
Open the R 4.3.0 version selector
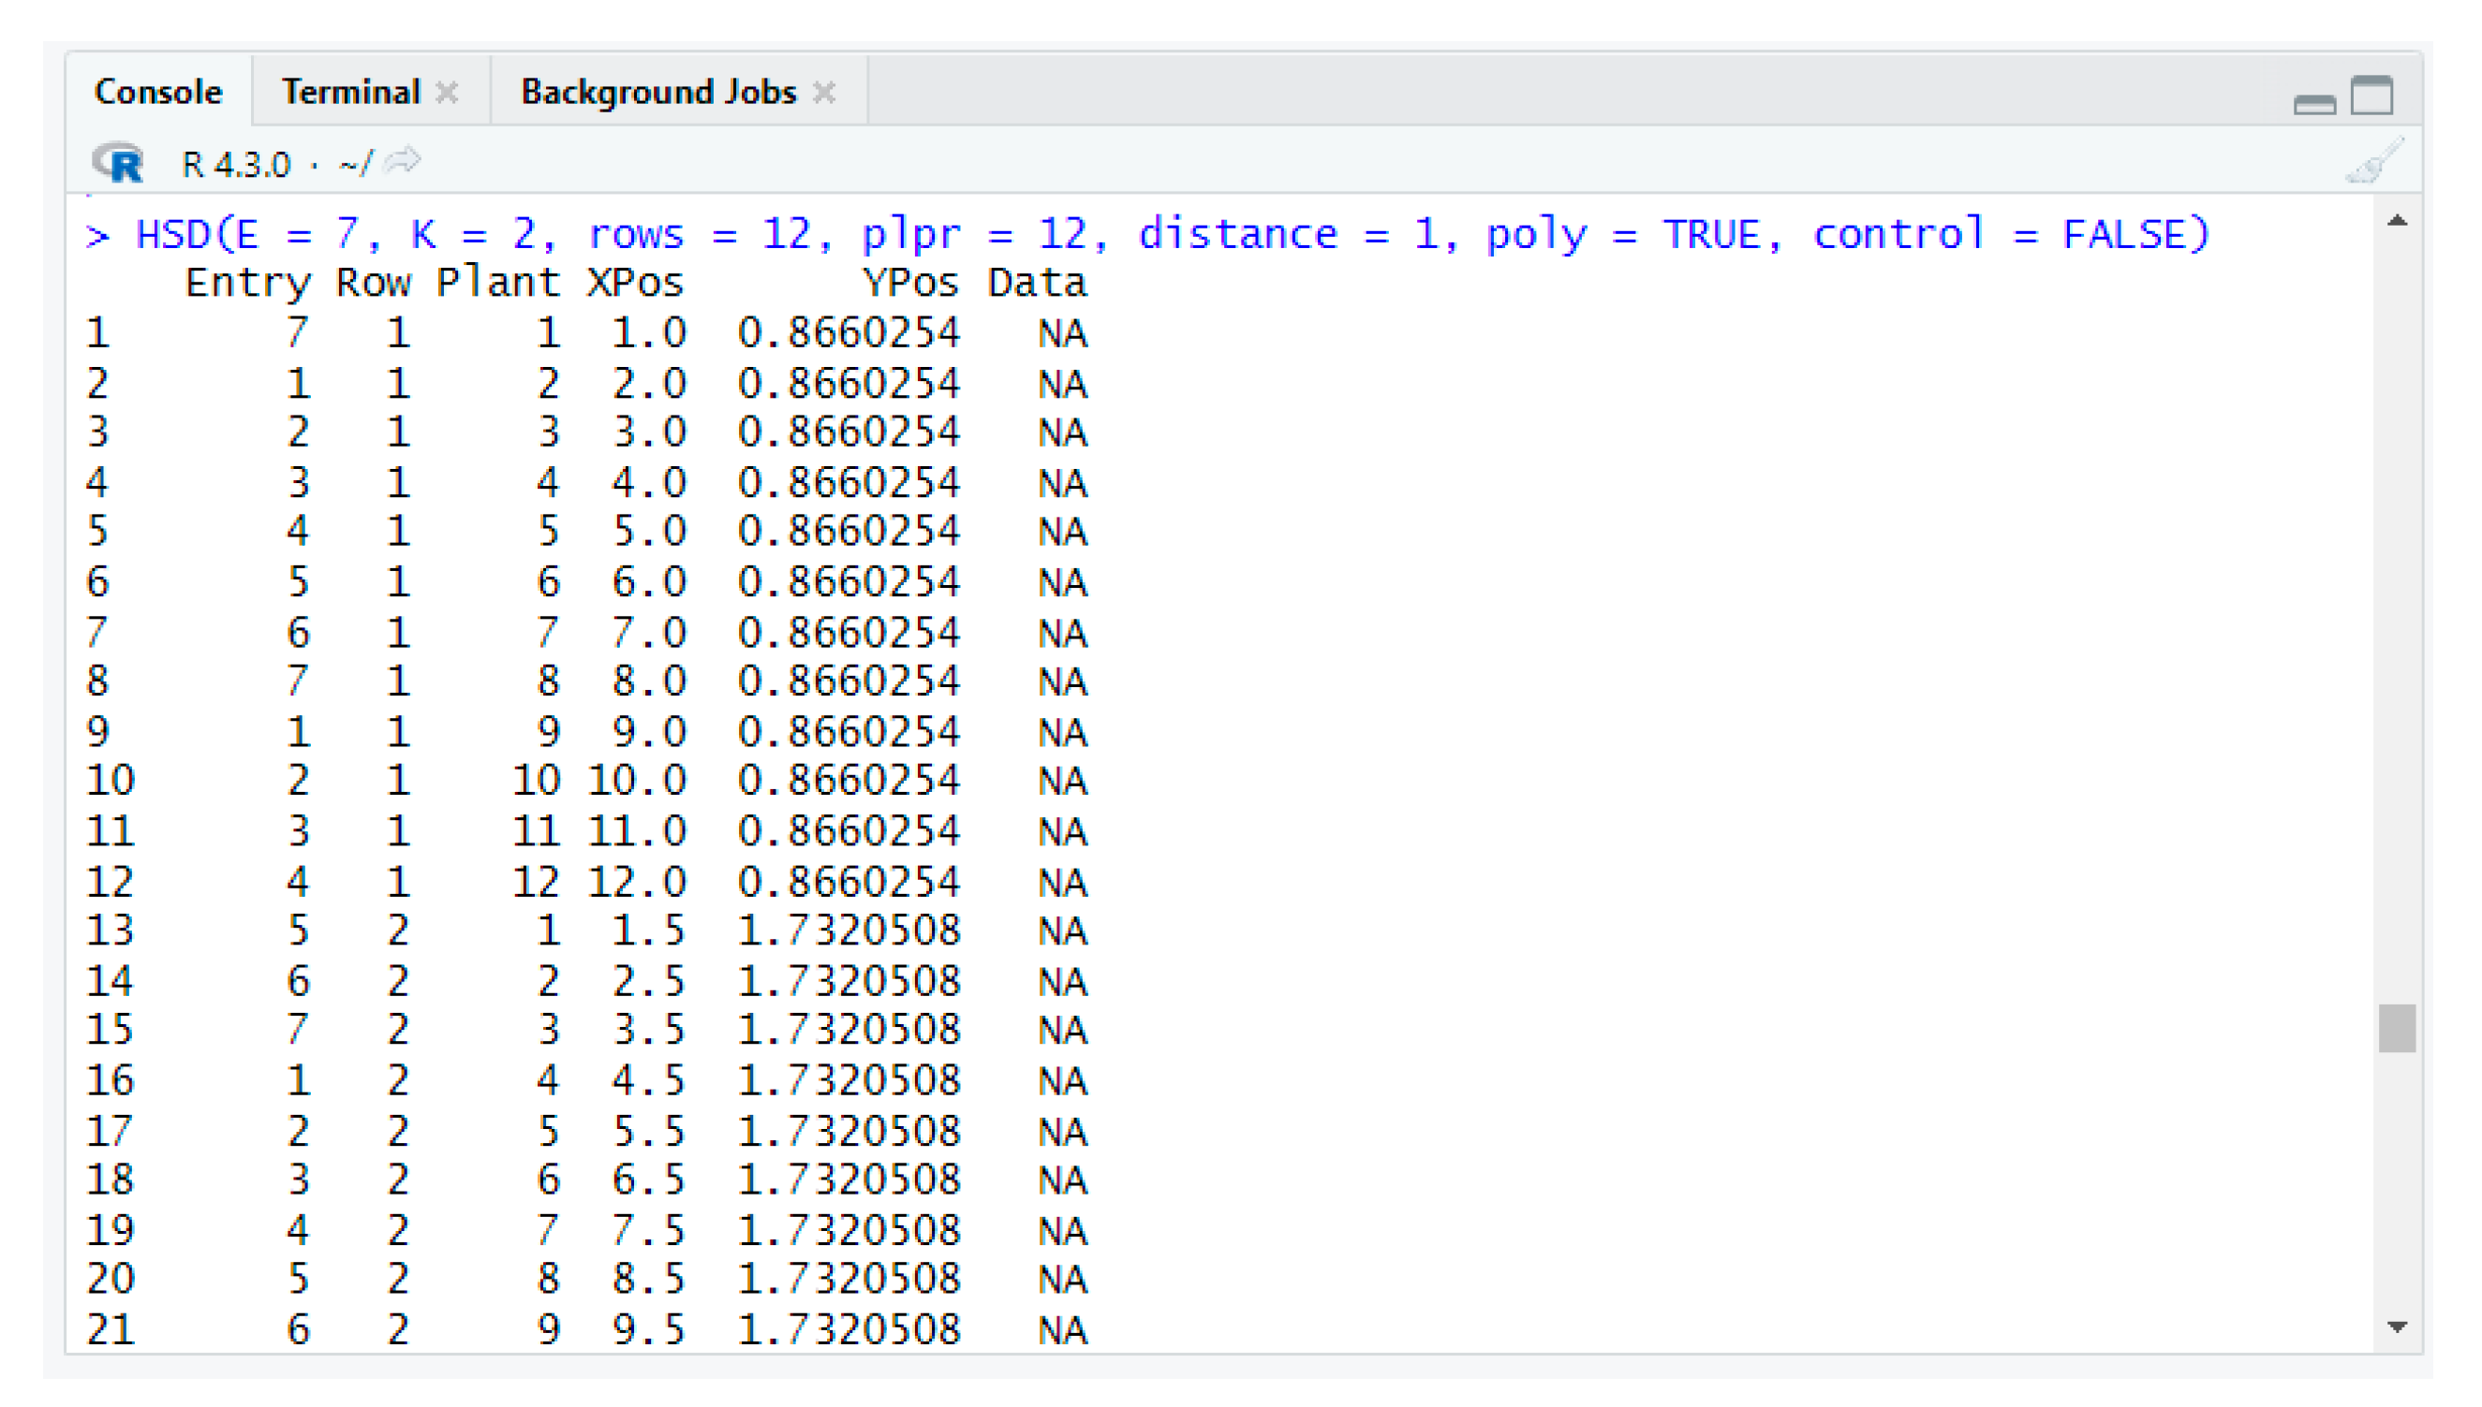pos(236,164)
